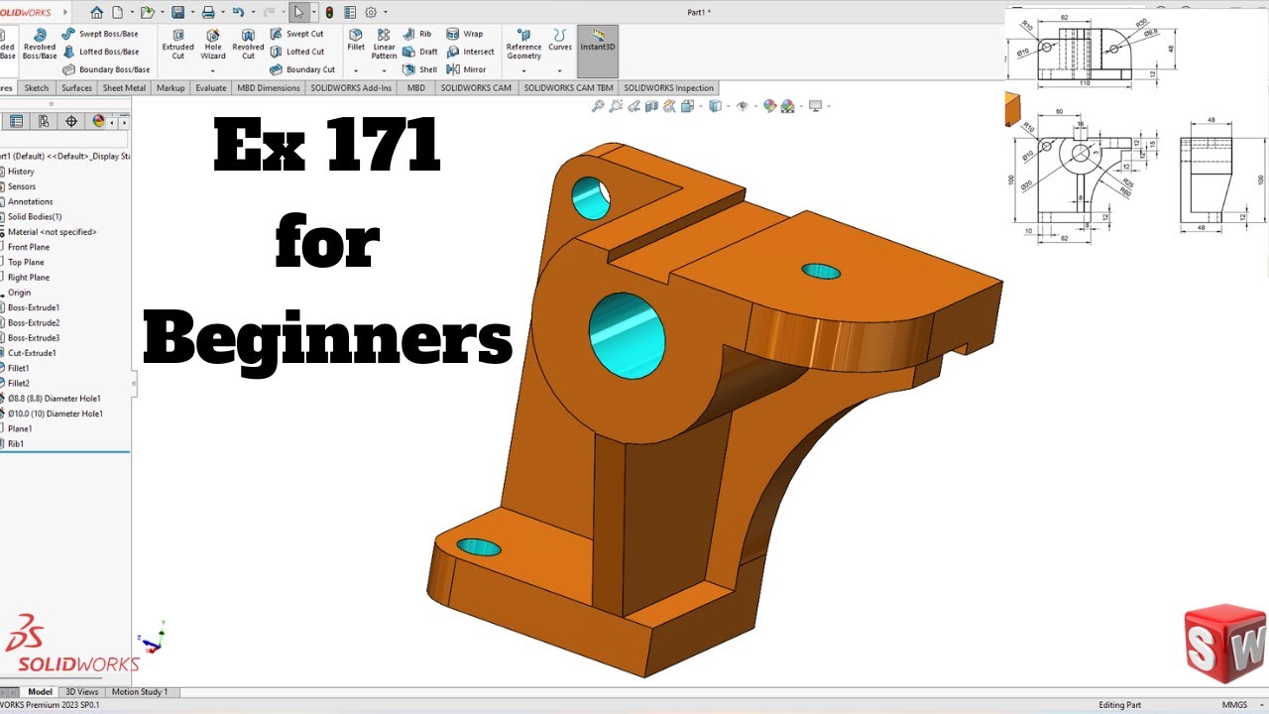
Task: Click the Curves tool
Action: click(560, 40)
